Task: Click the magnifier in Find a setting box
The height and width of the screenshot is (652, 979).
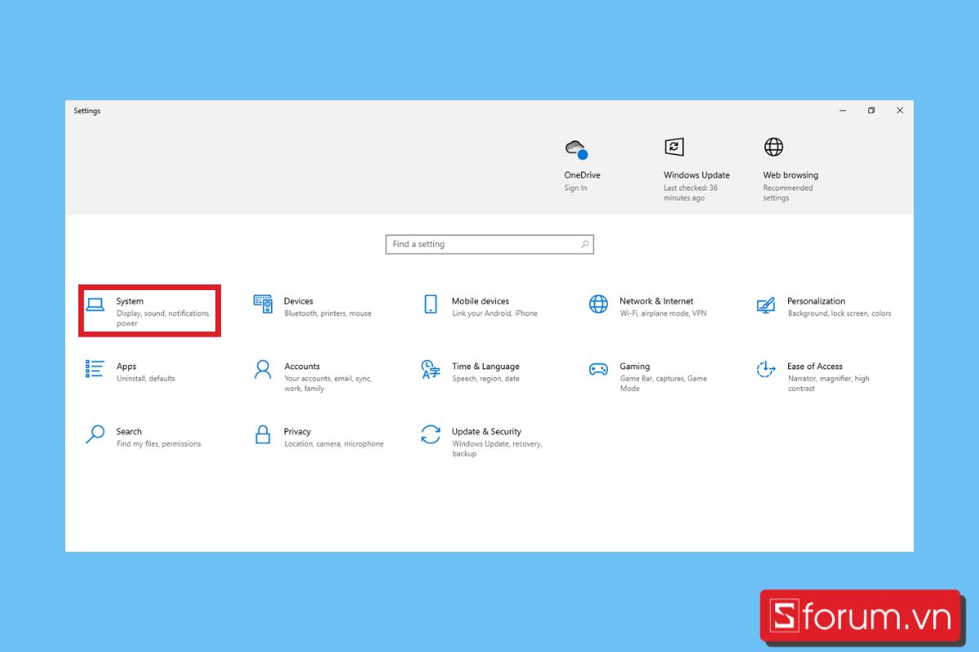Action: [585, 244]
